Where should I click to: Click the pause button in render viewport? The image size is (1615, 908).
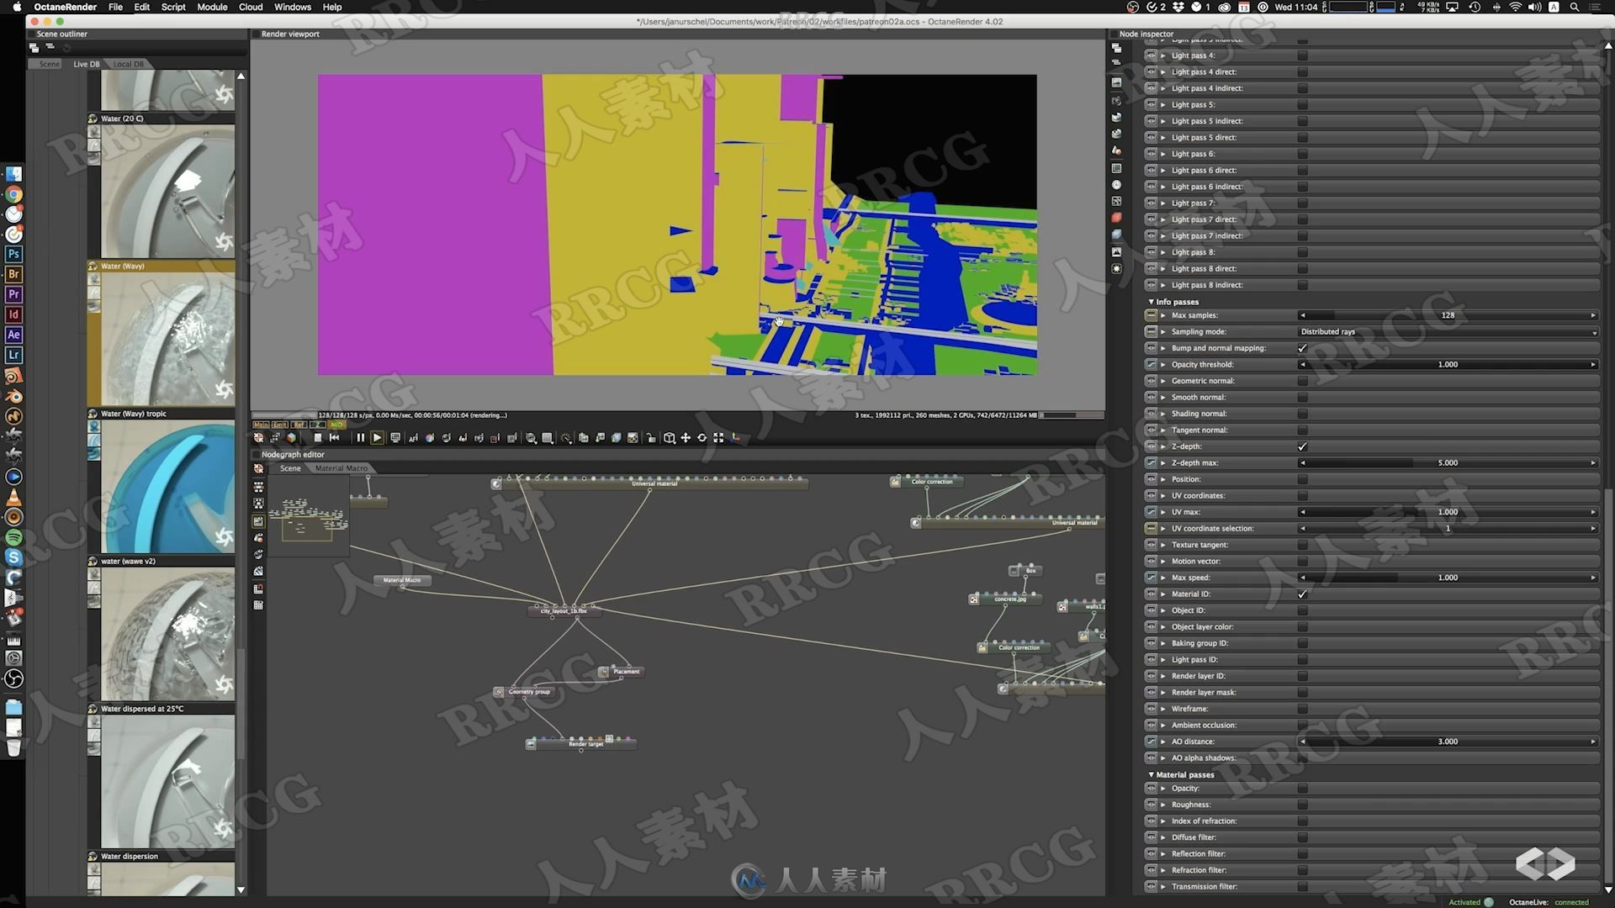tap(361, 437)
